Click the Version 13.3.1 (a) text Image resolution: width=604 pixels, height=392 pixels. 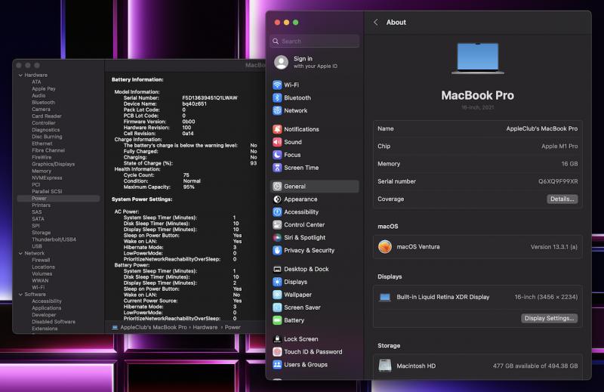pos(554,247)
